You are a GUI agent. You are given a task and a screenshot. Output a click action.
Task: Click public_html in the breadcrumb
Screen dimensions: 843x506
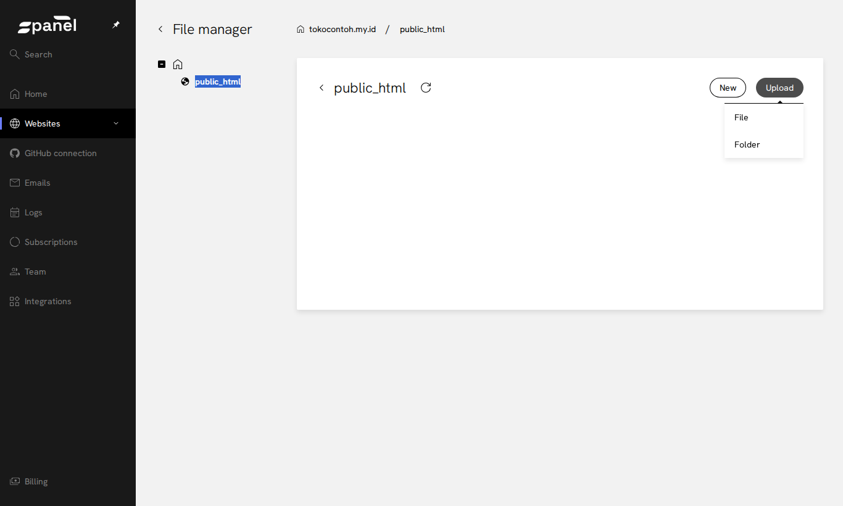click(422, 29)
